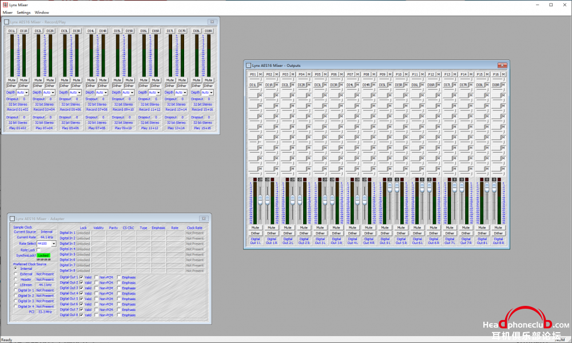Toggle the M button beside P12 in Outputs
The height and width of the screenshot is (343, 572).
tap(439, 74)
